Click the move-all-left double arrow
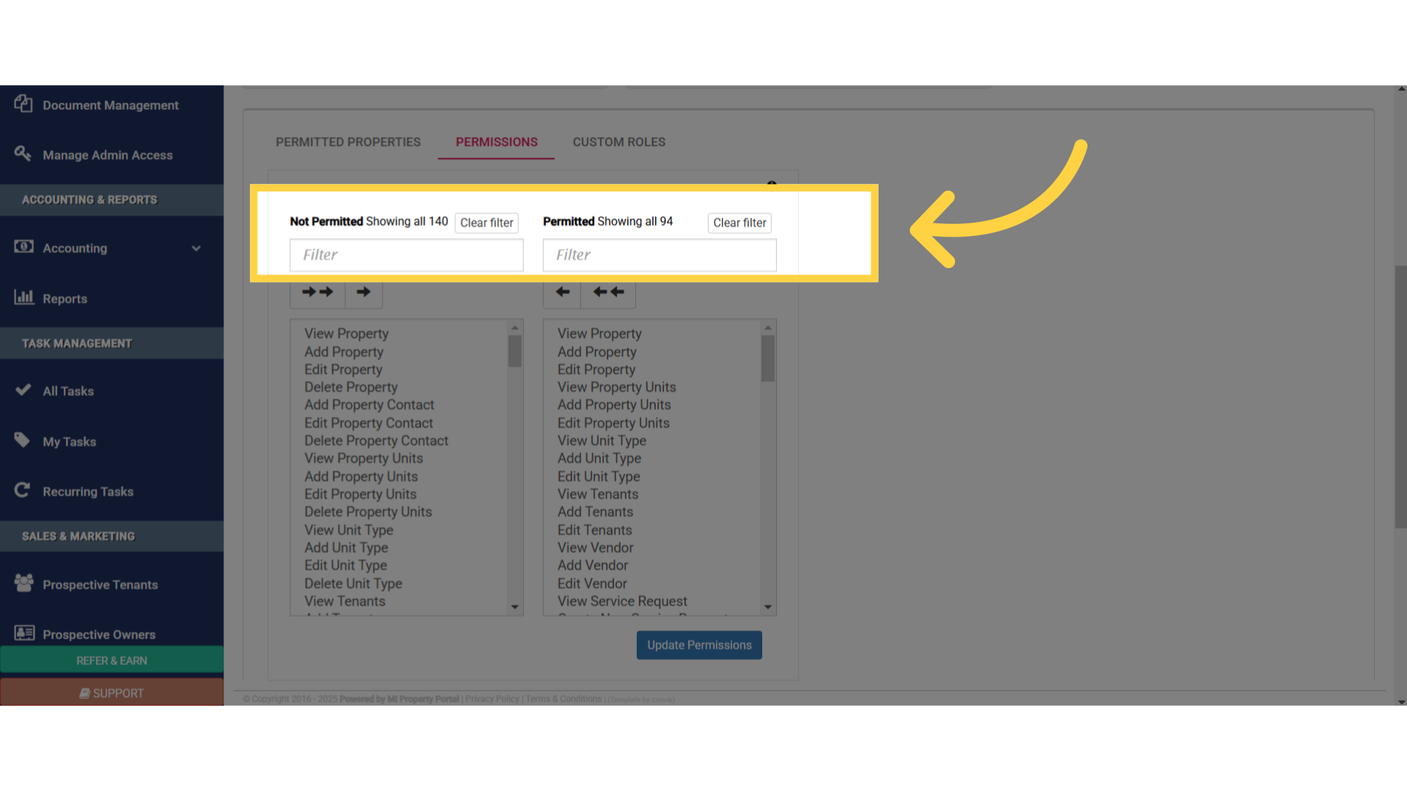The image size is (1407, 791). click(x=608, y=291)
